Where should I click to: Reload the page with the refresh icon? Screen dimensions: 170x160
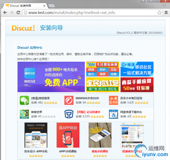point(18,12)
